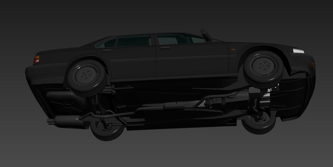Select the car's white headlight

pos(298,51)
